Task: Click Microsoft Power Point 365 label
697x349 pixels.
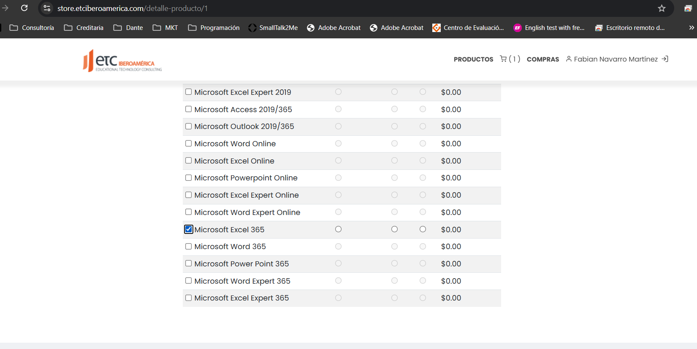Action: (241, 264)
